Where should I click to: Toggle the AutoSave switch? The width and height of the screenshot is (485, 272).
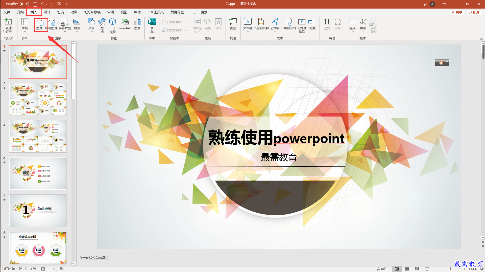tap(25, 4)
